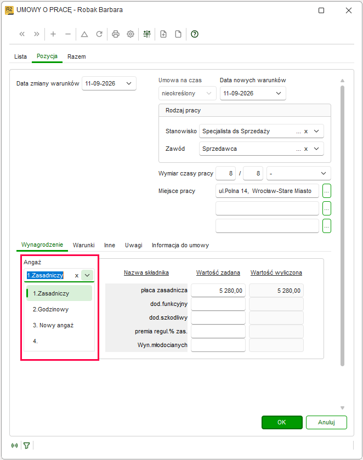The image size is (363, 460).
Task: Click the vertical scrollbar on the right
Action: pos(342,226)
